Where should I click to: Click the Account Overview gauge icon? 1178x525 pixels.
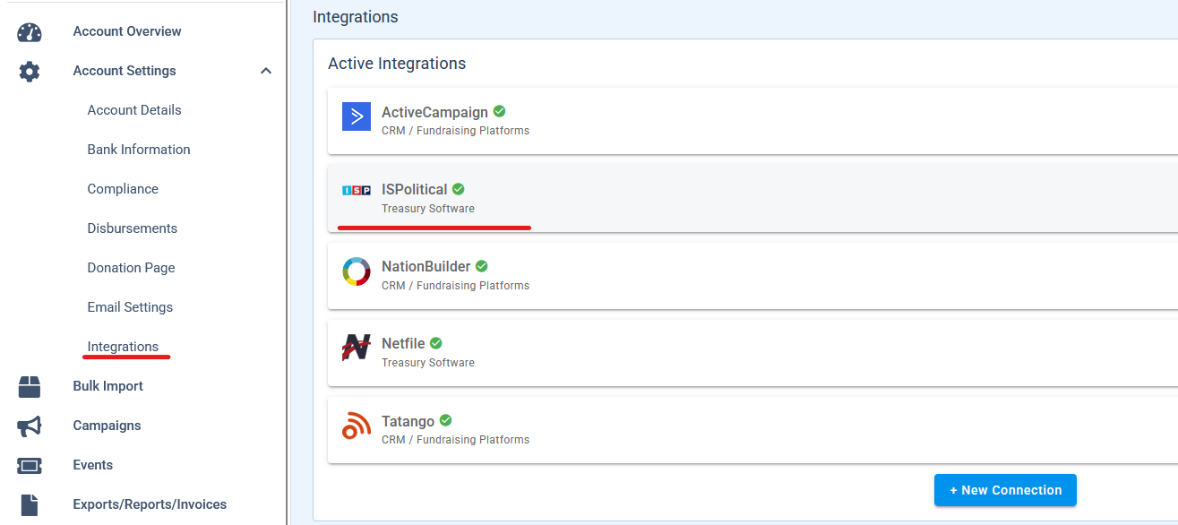tap(30, 32)
